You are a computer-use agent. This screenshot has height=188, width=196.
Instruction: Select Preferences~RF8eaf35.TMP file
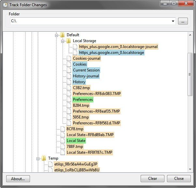point(96,111)
